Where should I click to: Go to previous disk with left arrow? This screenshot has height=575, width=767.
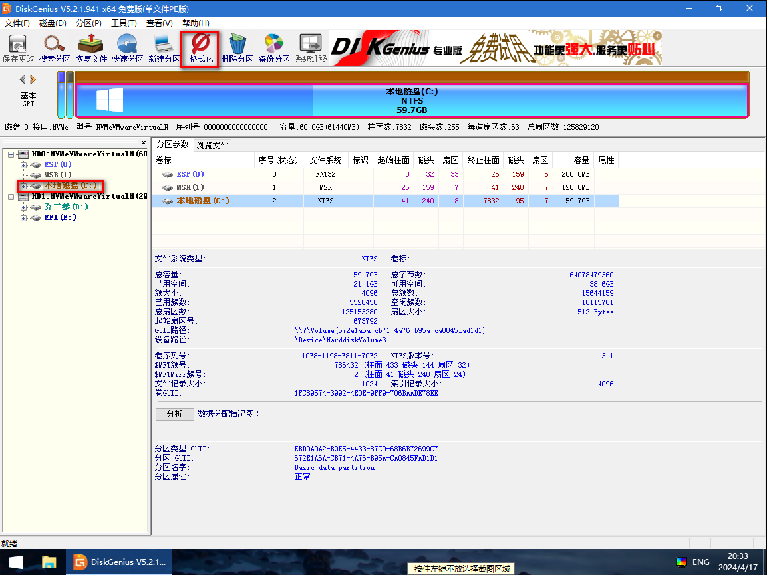pos(23,79)
